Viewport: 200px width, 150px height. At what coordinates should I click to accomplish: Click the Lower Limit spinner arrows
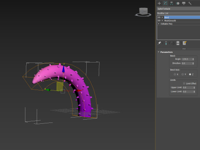coord(194,92)
